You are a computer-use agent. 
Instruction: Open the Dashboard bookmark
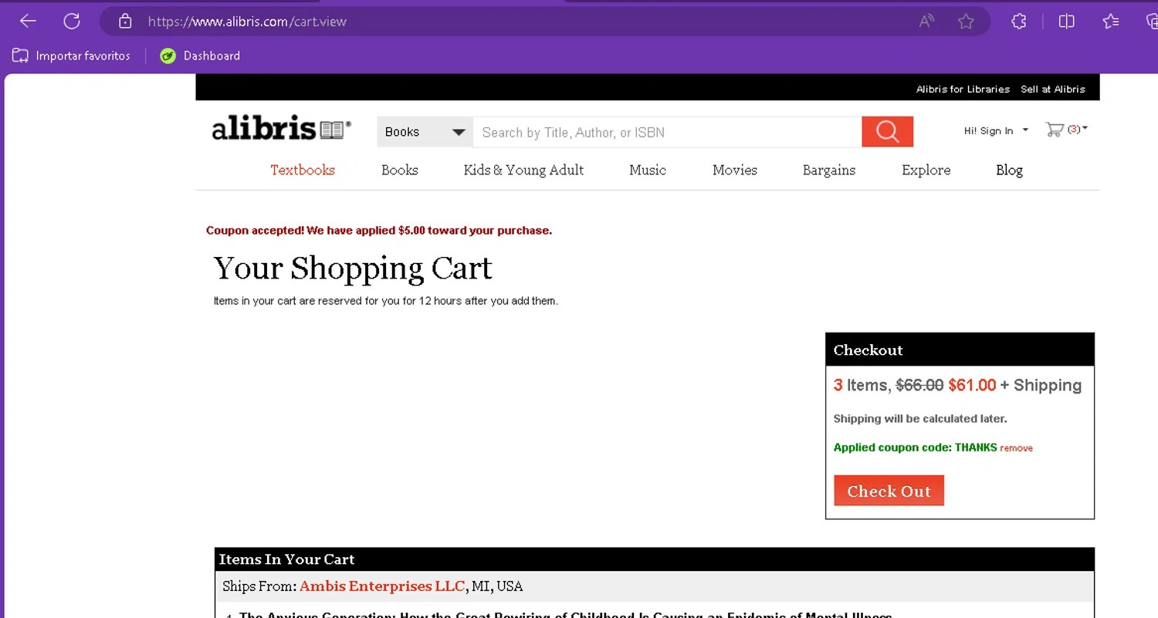point(200,56)
